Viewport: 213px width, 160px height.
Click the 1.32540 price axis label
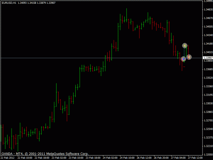208,129
